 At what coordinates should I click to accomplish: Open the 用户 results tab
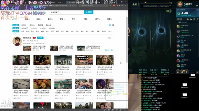98,19
